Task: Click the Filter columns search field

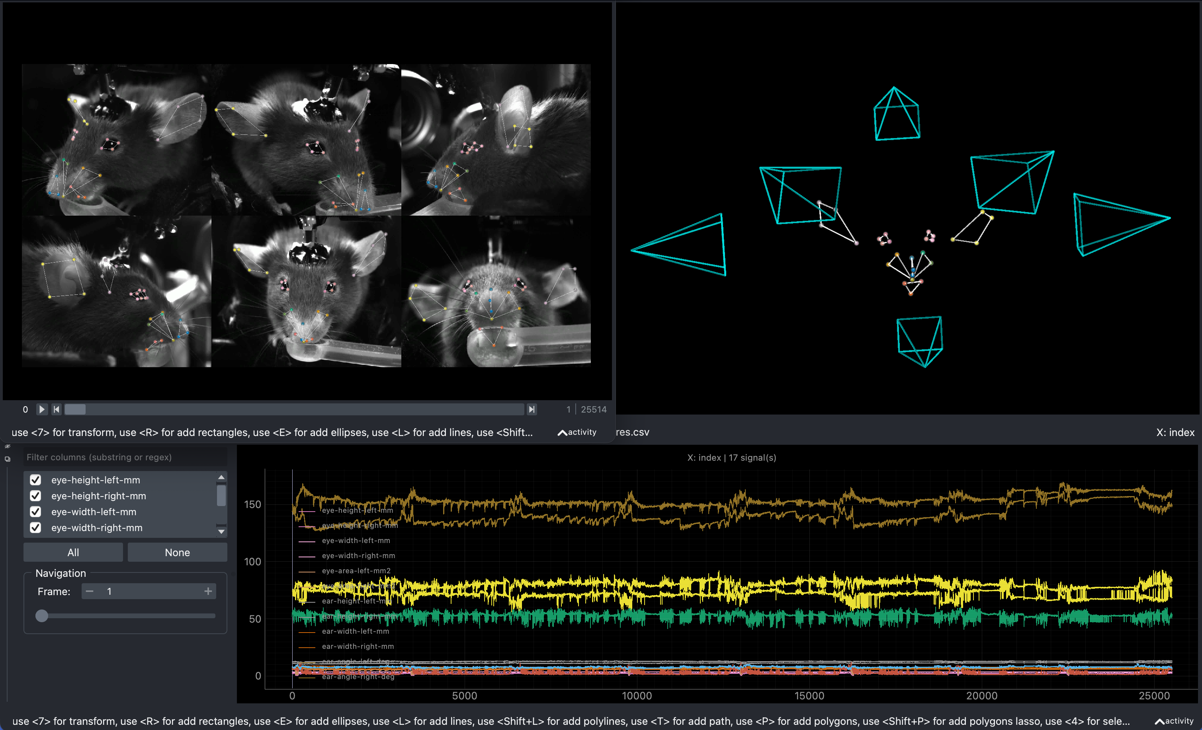Action: [x=125, y=457]
